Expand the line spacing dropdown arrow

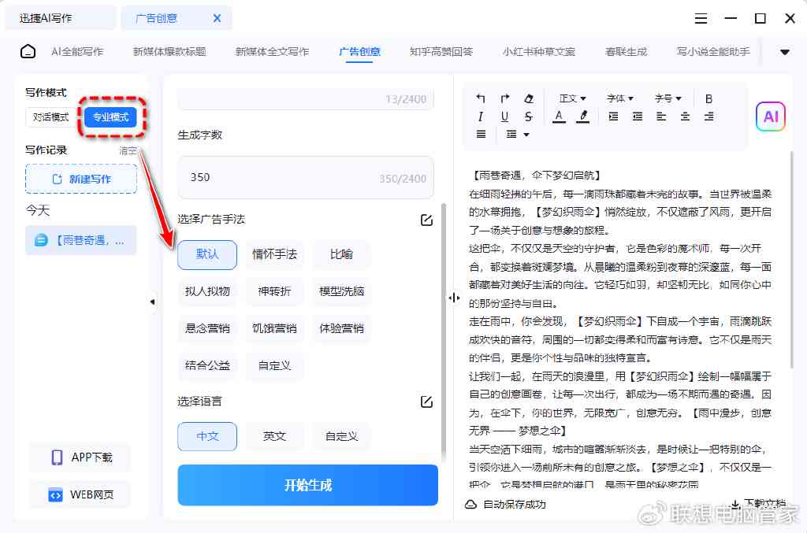pos(526,135)
